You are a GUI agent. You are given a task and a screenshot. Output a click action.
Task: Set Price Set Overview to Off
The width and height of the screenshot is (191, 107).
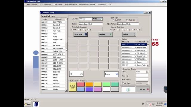72,30
